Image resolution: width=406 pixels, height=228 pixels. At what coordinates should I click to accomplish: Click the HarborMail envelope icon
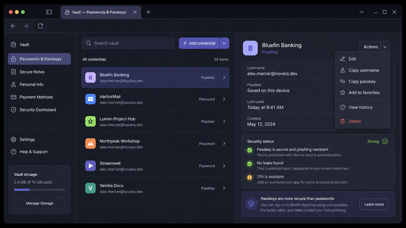point(90,99)
